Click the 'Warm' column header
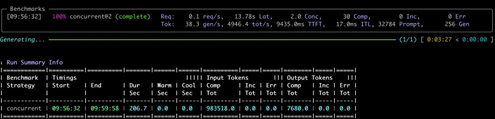The height and width of the screenshot is (119, 495). 164,85
